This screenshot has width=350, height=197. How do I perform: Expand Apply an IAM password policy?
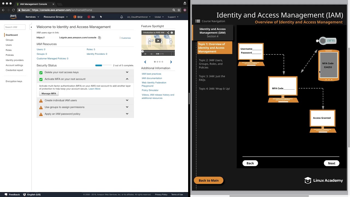pos(127,114)
